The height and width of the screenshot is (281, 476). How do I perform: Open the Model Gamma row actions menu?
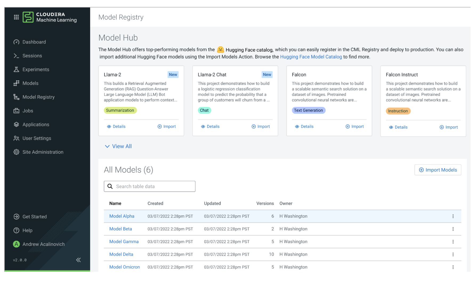pyautogui.click(x=453, y=242)
